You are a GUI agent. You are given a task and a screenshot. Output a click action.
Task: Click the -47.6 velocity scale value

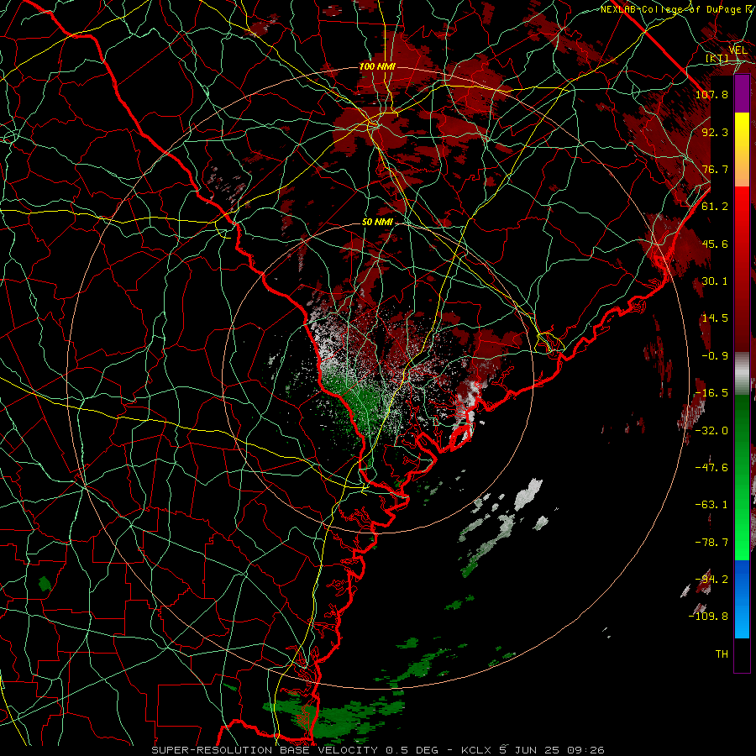711,468
